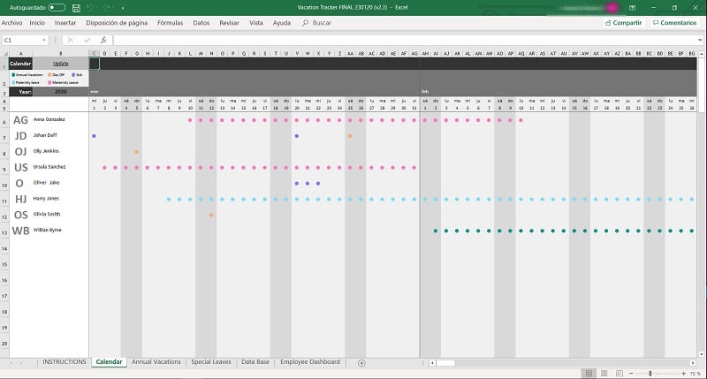This screenshot has height=379, width=707.
Task: Click the cancel X formula icon
Action: 71,40
